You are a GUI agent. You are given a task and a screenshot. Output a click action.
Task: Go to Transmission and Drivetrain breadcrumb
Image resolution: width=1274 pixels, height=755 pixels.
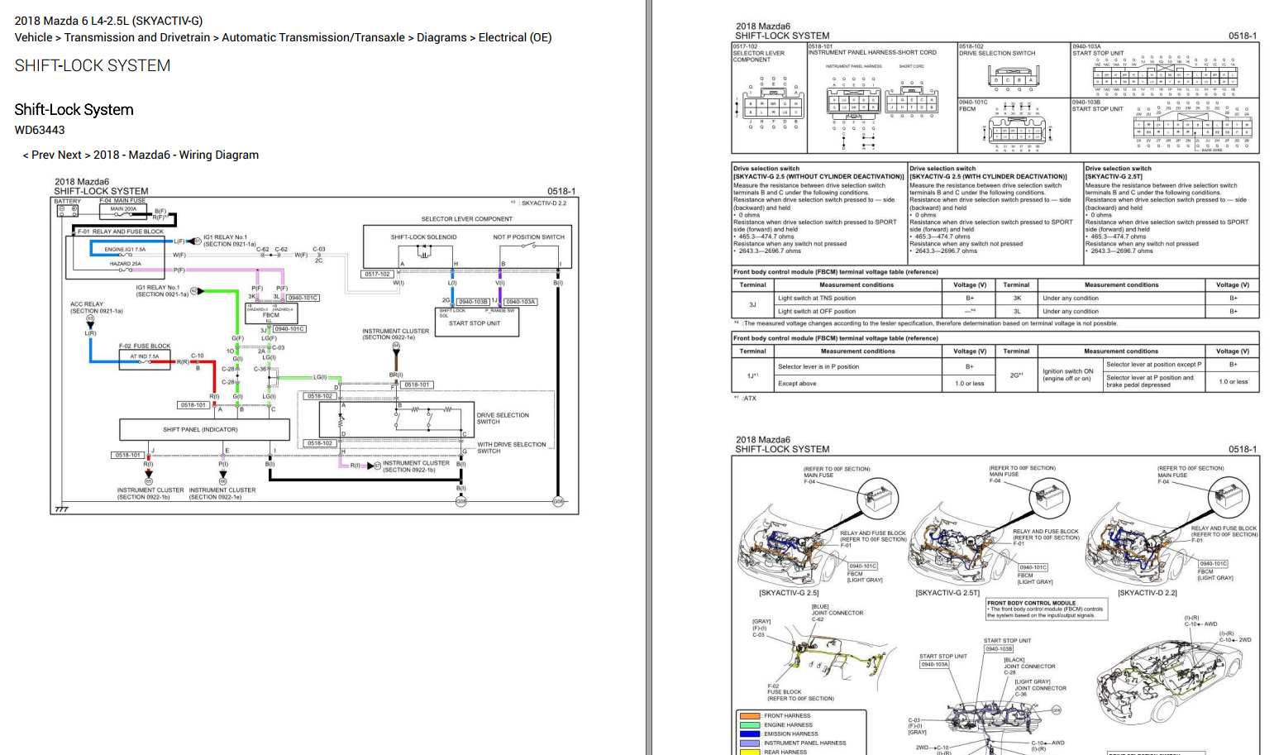pyautogui.click(x=137, y=37)
